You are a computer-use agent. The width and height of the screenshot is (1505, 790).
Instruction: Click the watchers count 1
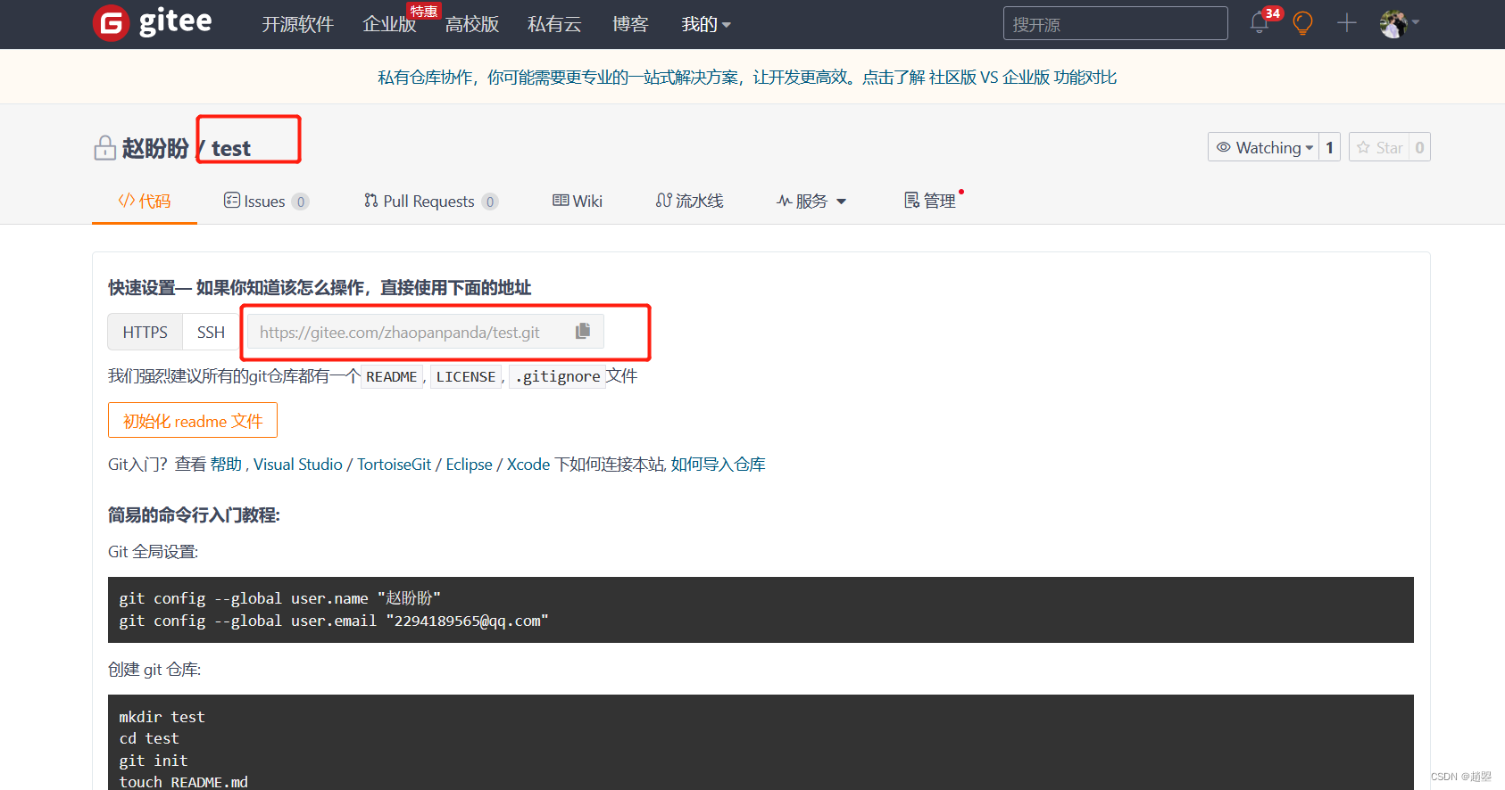1329,147
